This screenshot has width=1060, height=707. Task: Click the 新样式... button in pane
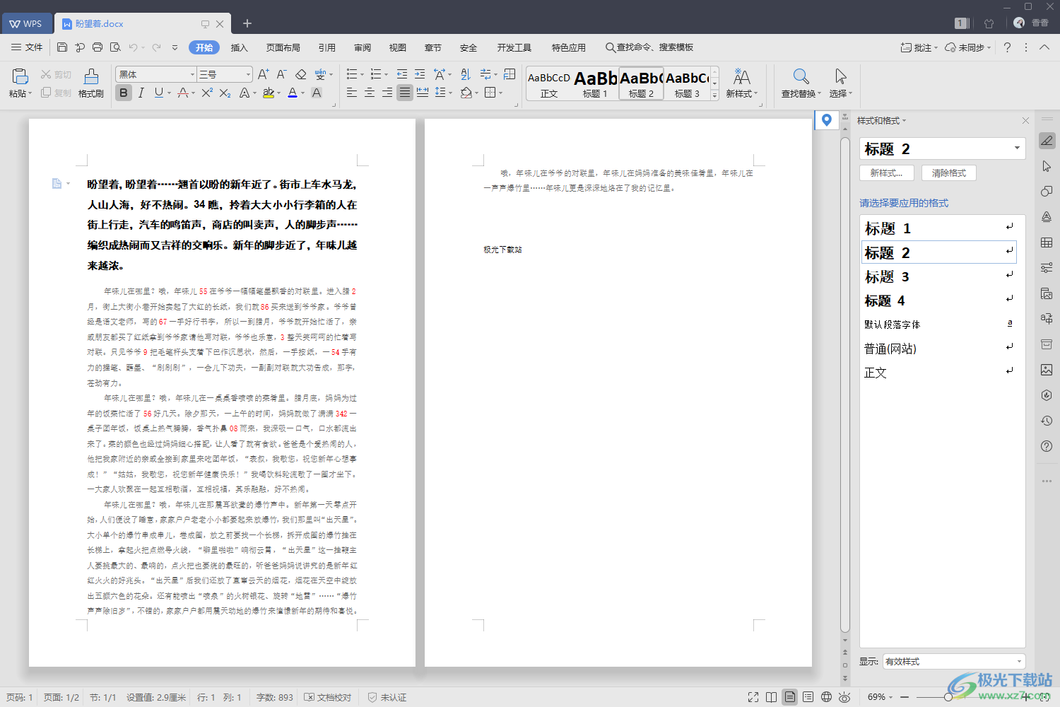887,173
